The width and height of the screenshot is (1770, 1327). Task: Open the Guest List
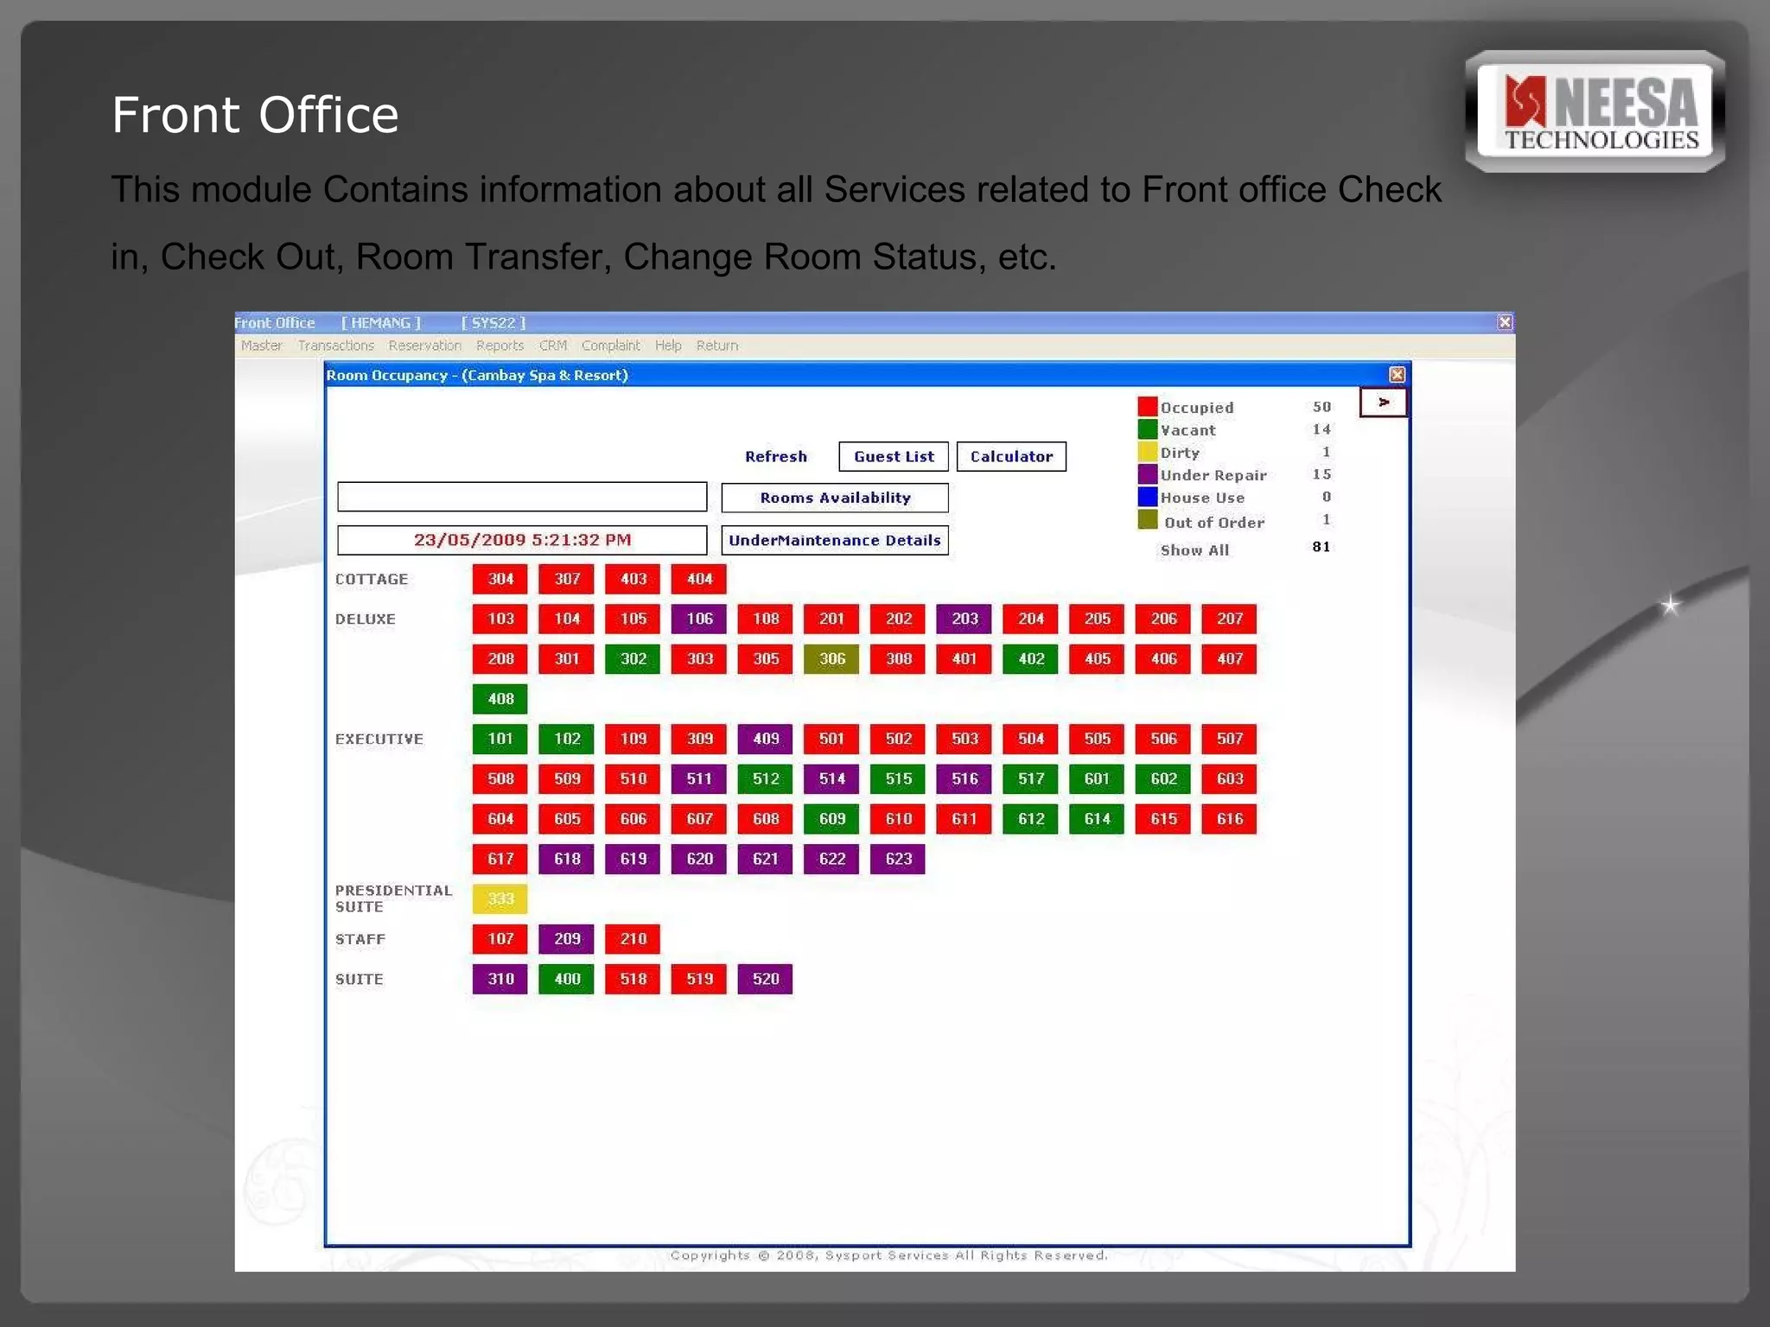[x=894, y=456]
